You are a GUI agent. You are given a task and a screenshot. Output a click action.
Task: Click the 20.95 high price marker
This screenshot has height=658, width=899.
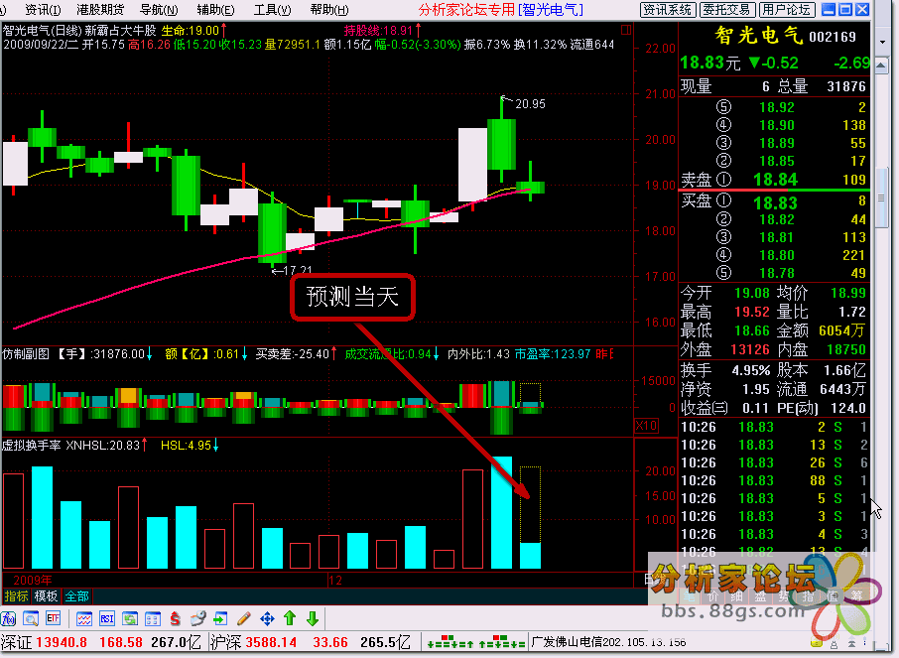click(530, 104)
